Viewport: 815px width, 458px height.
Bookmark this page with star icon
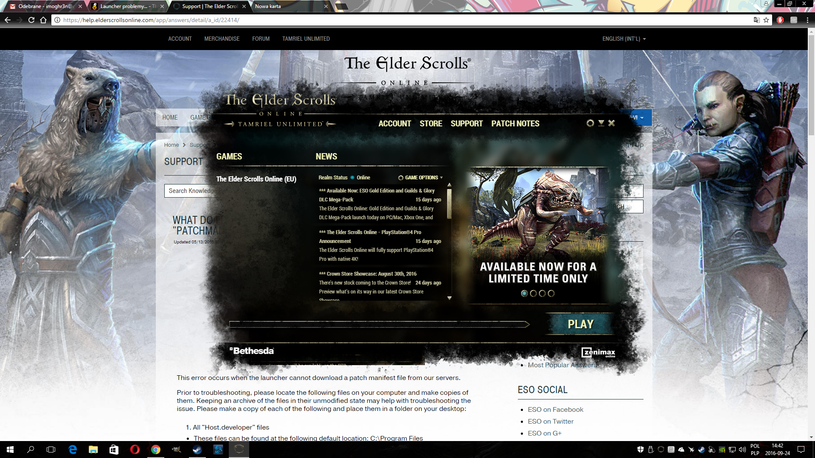(x=766, y=20)
